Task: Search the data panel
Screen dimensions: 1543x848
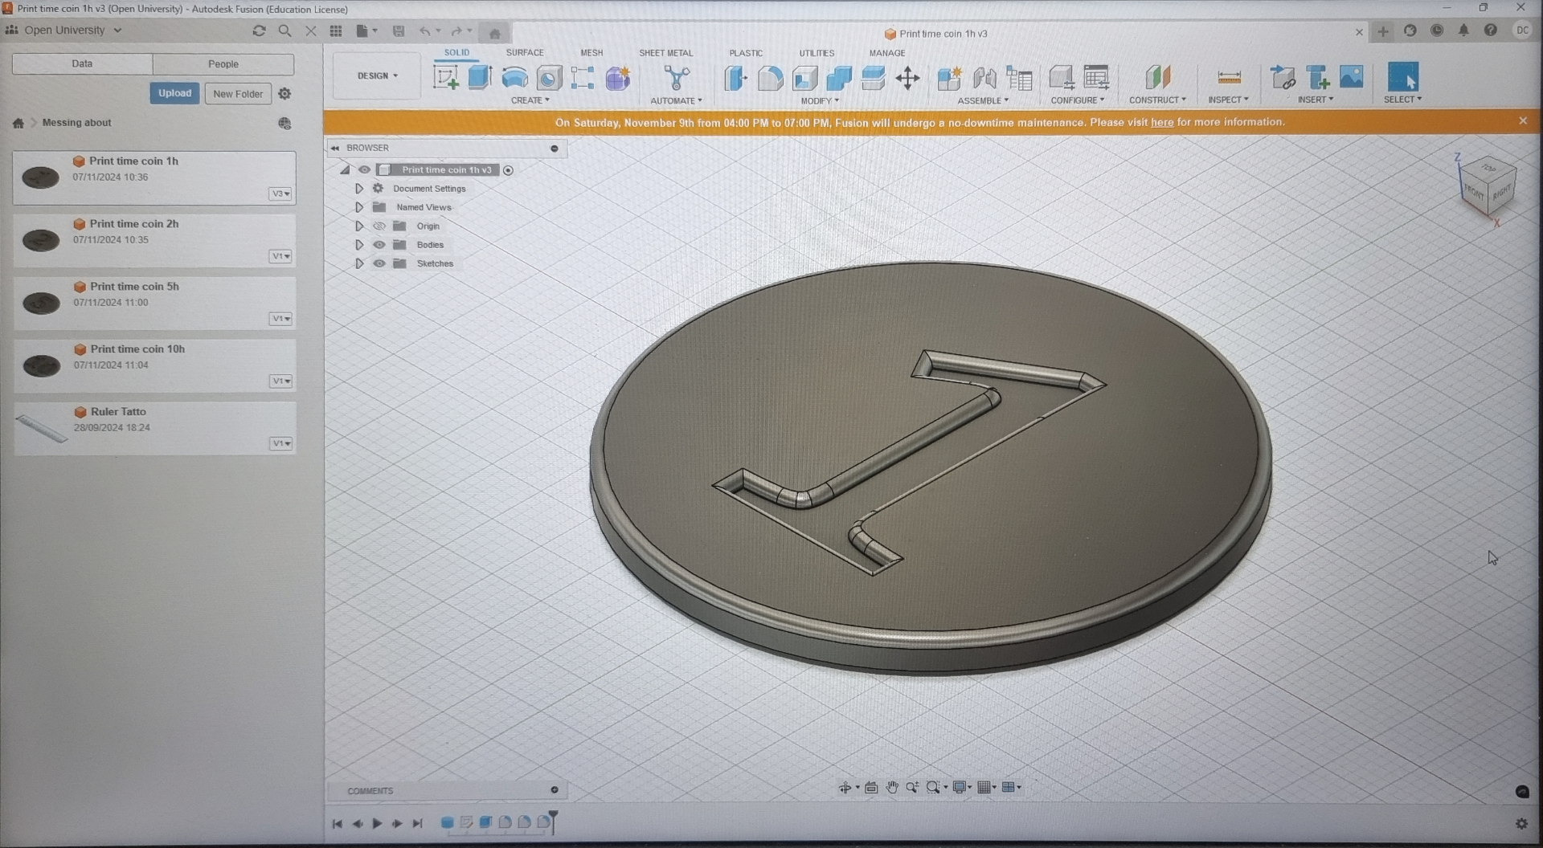Action: (x=284, y=31)
